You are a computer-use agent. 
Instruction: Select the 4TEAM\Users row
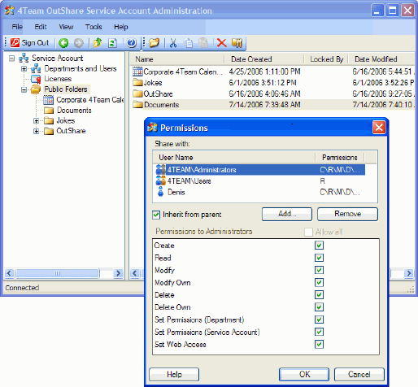point(259,180)
